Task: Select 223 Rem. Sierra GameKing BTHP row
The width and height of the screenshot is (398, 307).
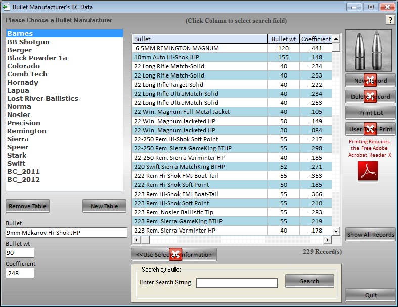Action: click(x=232, y=221)
